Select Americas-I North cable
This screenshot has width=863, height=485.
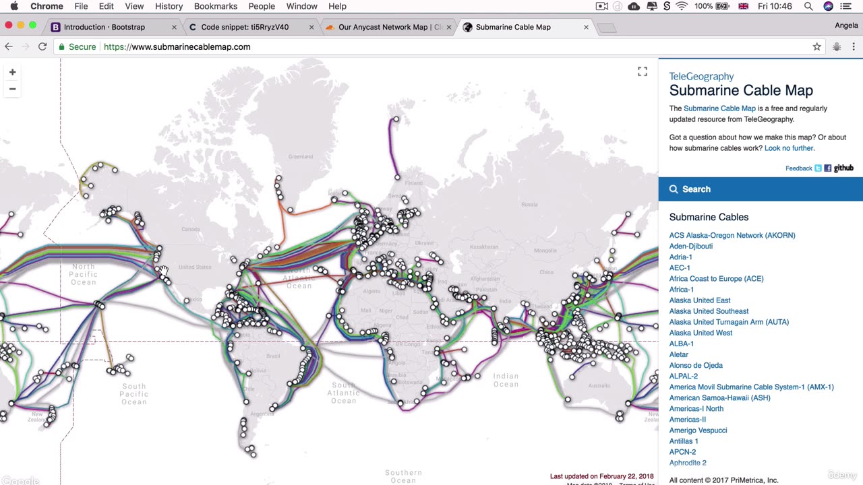pos(696,408)
